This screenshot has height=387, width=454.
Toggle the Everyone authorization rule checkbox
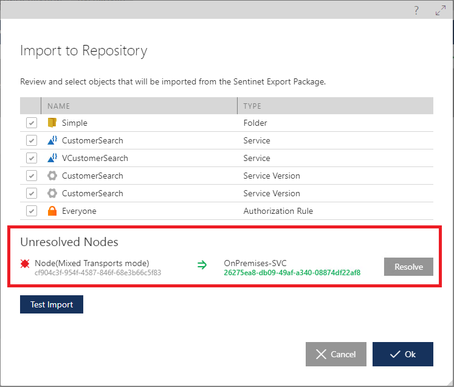(x=32, y=211)
